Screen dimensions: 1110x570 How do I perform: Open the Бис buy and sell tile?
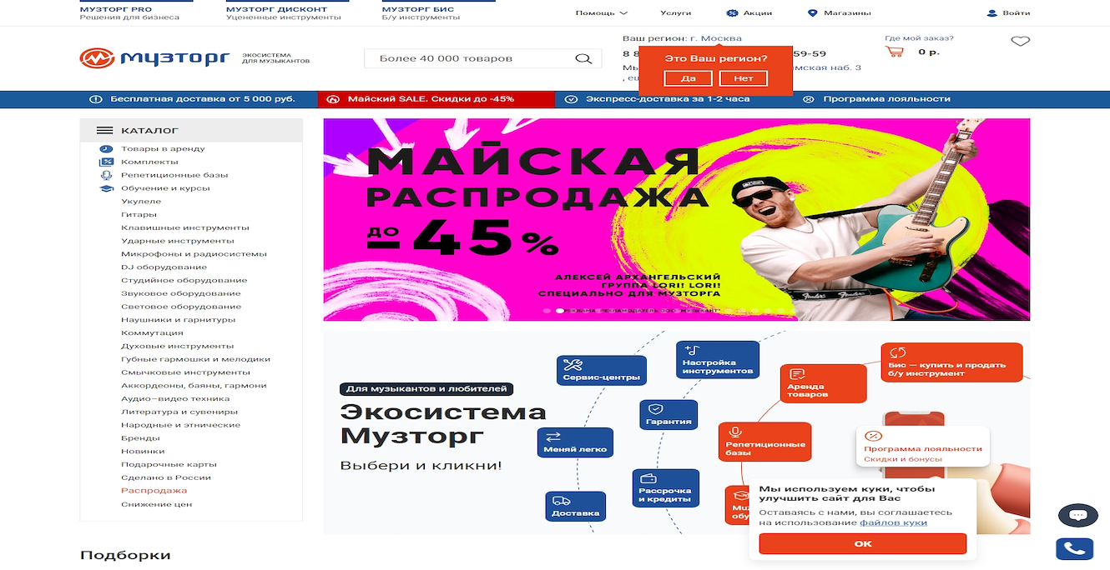click(x=951, y=362)
